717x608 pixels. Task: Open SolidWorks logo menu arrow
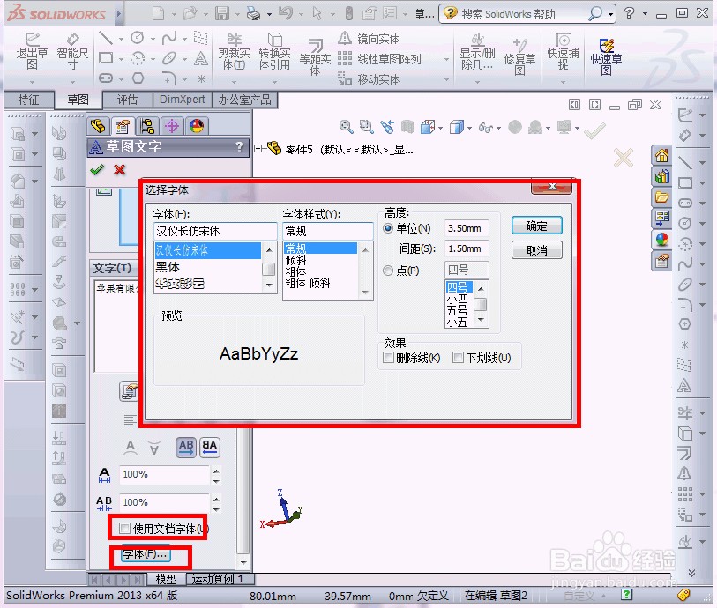pos(118,14)
